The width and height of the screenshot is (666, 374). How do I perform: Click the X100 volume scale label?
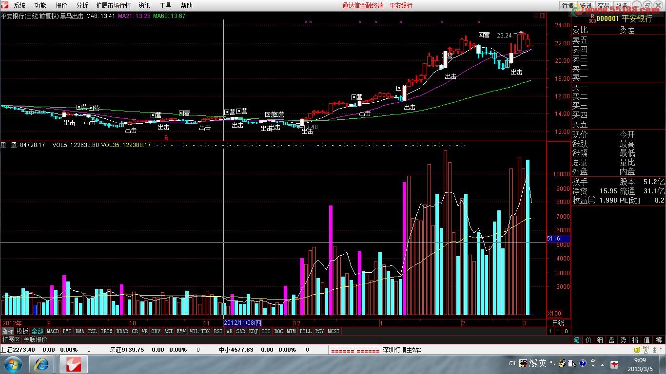[x=554, y=313]
